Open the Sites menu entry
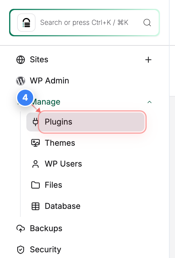 pyautogui.click(x=39, y=60)
